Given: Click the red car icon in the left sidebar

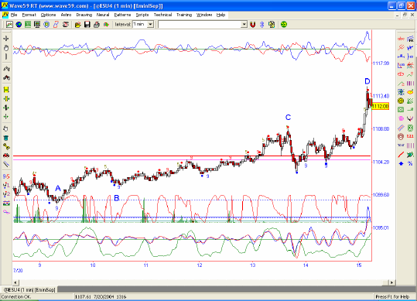Looking at the screenshot, I should click(x=6, y=156).
